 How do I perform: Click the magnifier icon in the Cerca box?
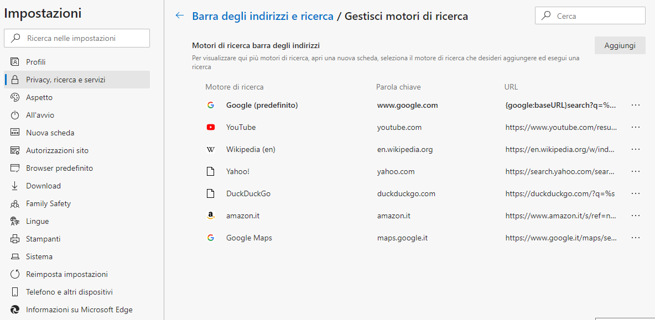(x=545, y=16)
